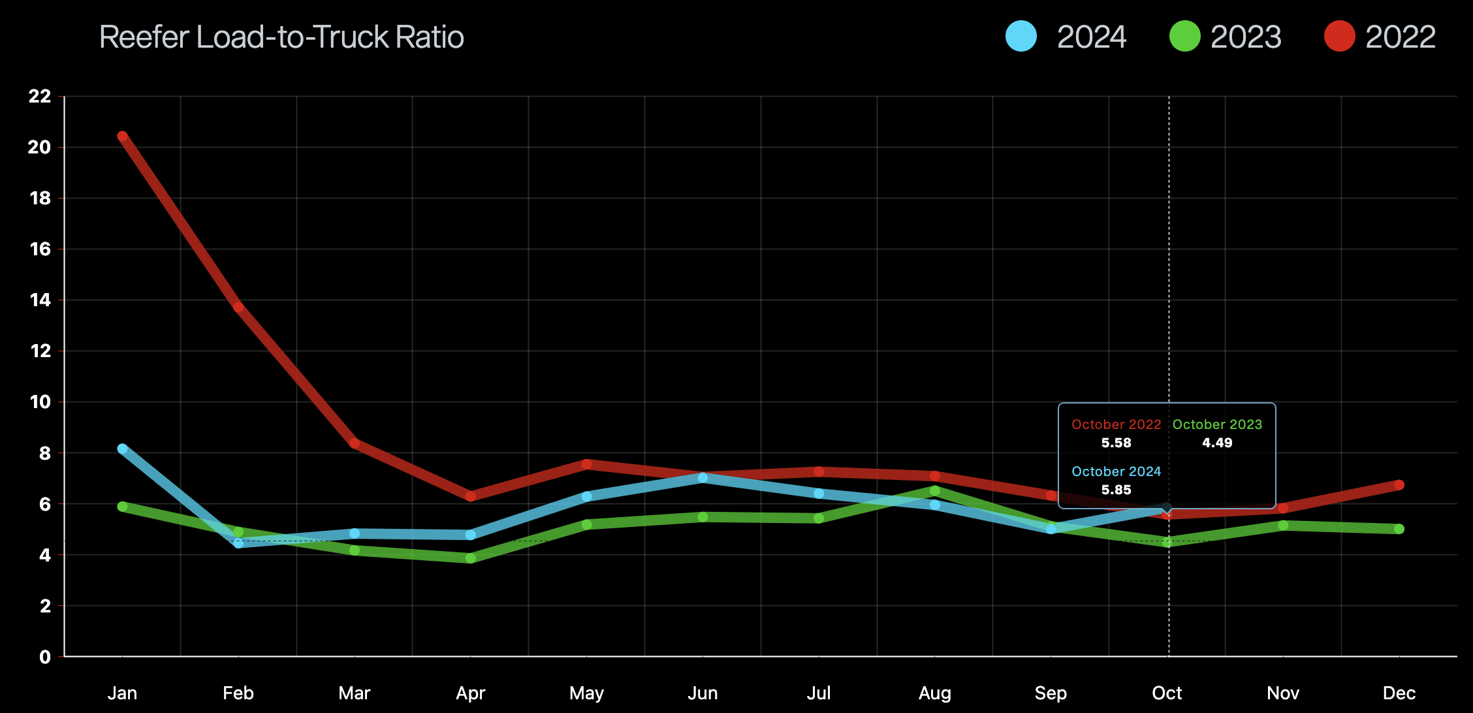The height and width of the screenshot is (713, 1473).
Task: Click the 2022 February data point
Action: [x=238, y=307]
